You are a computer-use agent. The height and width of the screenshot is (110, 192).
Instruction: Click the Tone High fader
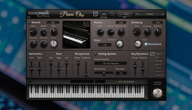coord(59,69)
